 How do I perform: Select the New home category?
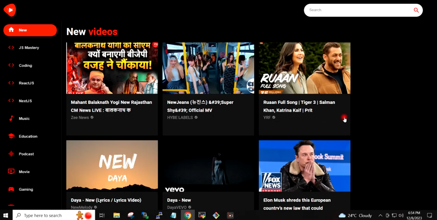coord(30,30)
